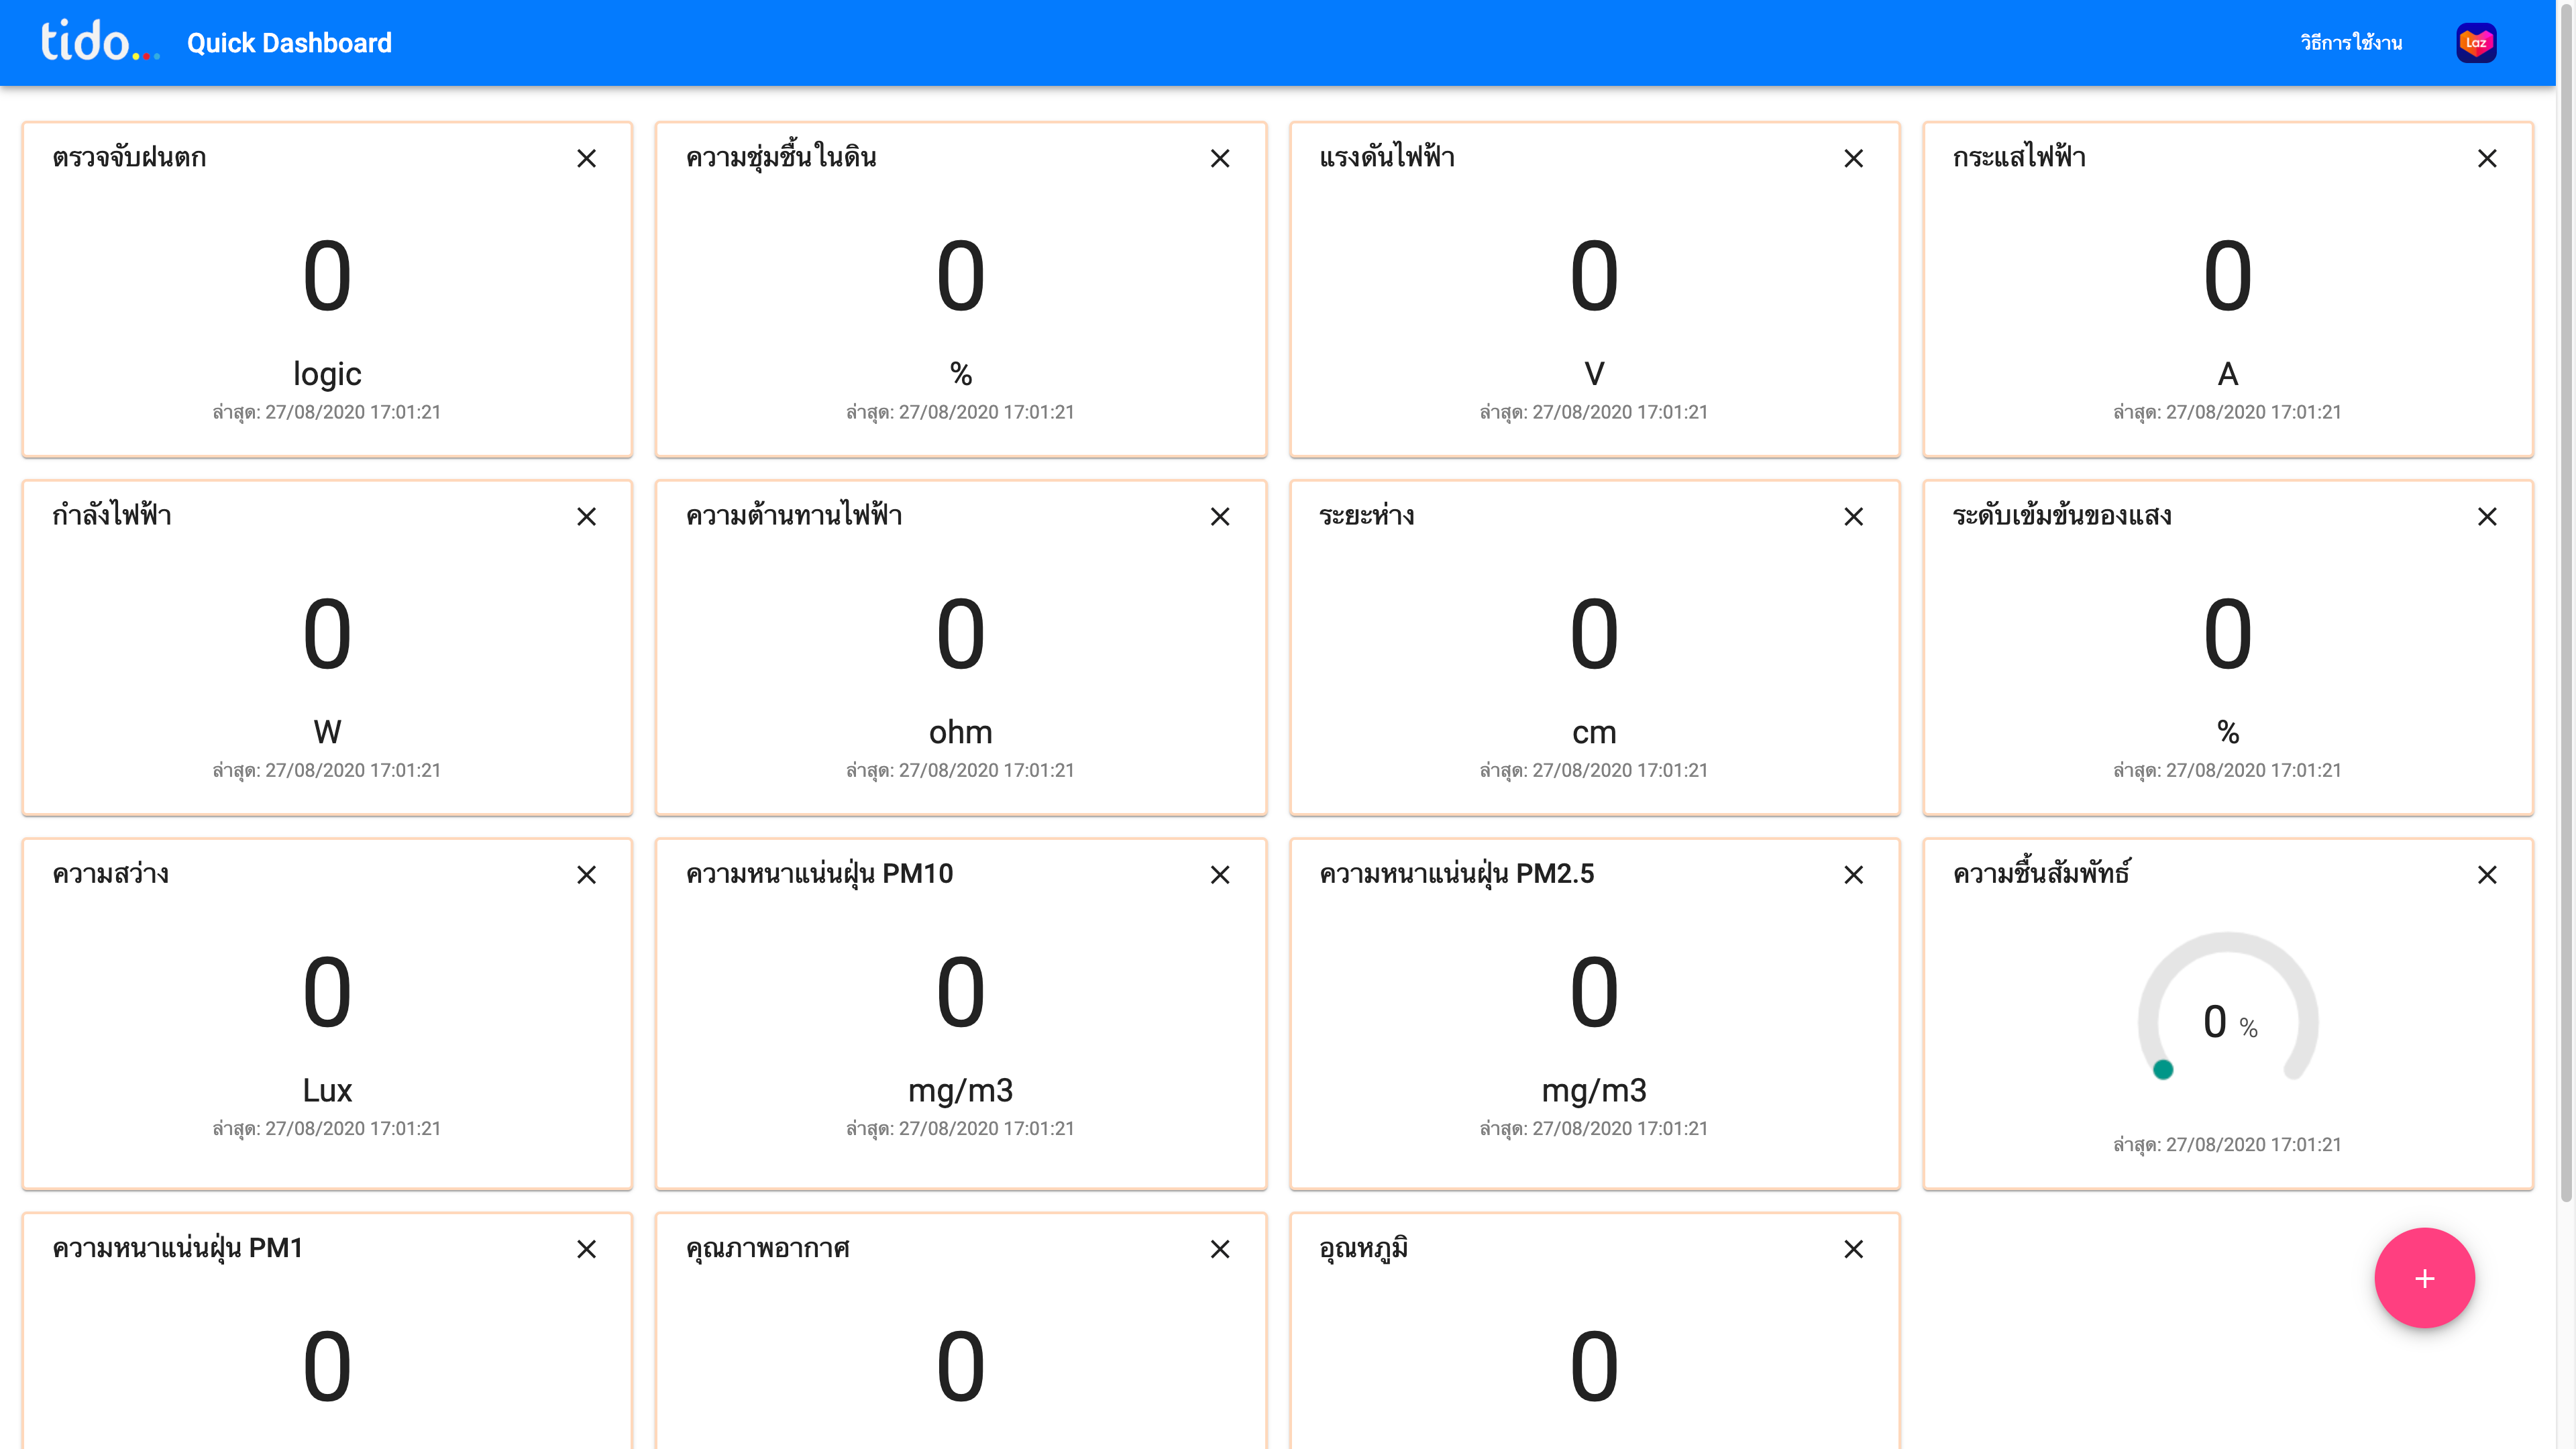
Task: Click the timestamp on กระแสไฟฟ้า card
Action: pyautogui.click(x=2227, y=412)
